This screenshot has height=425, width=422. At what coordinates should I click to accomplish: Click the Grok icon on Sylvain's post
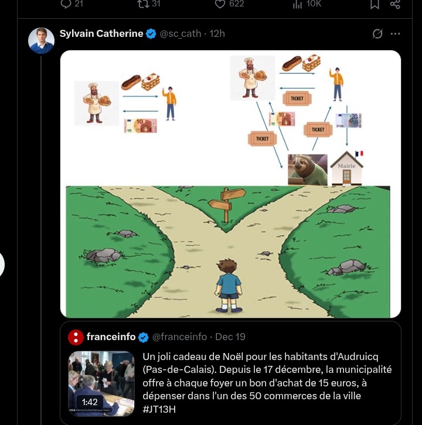pos(377,34)
